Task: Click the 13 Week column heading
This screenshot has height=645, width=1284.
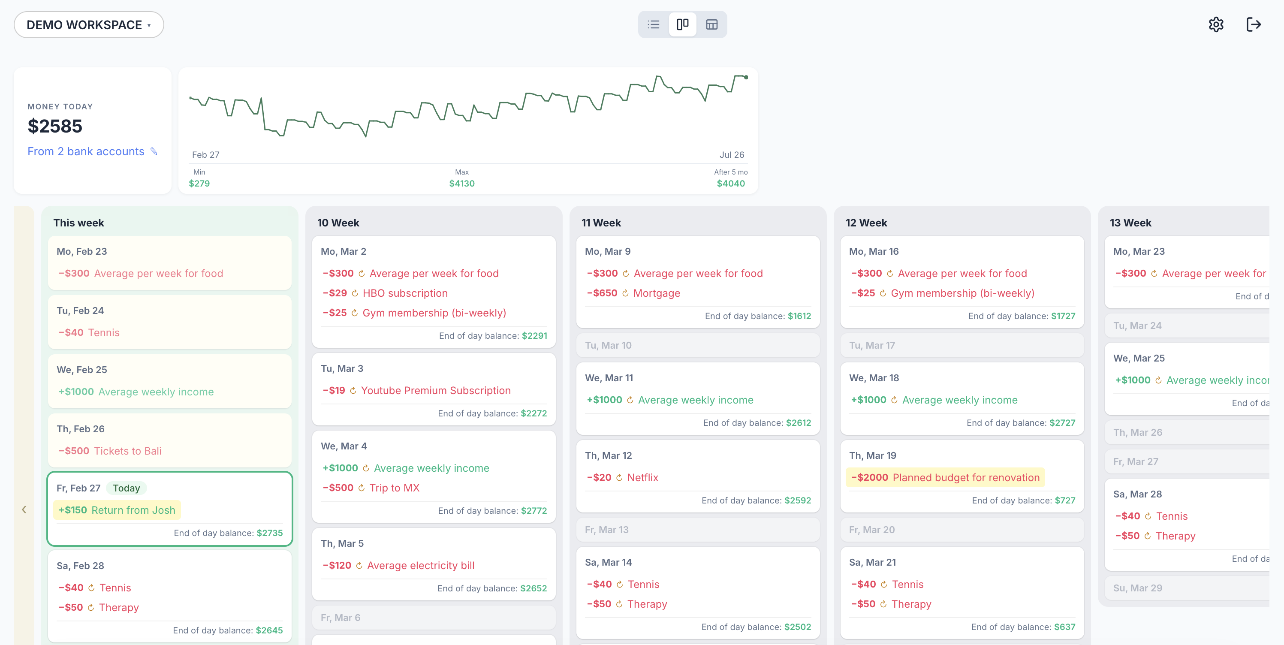Action: coord(1130,223)
